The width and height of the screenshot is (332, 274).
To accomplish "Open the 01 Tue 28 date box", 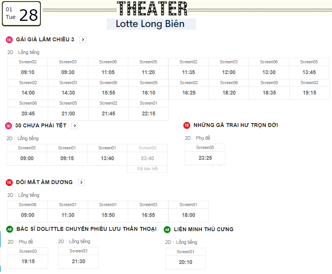I will pyautogui.click(x=21, y=14).
